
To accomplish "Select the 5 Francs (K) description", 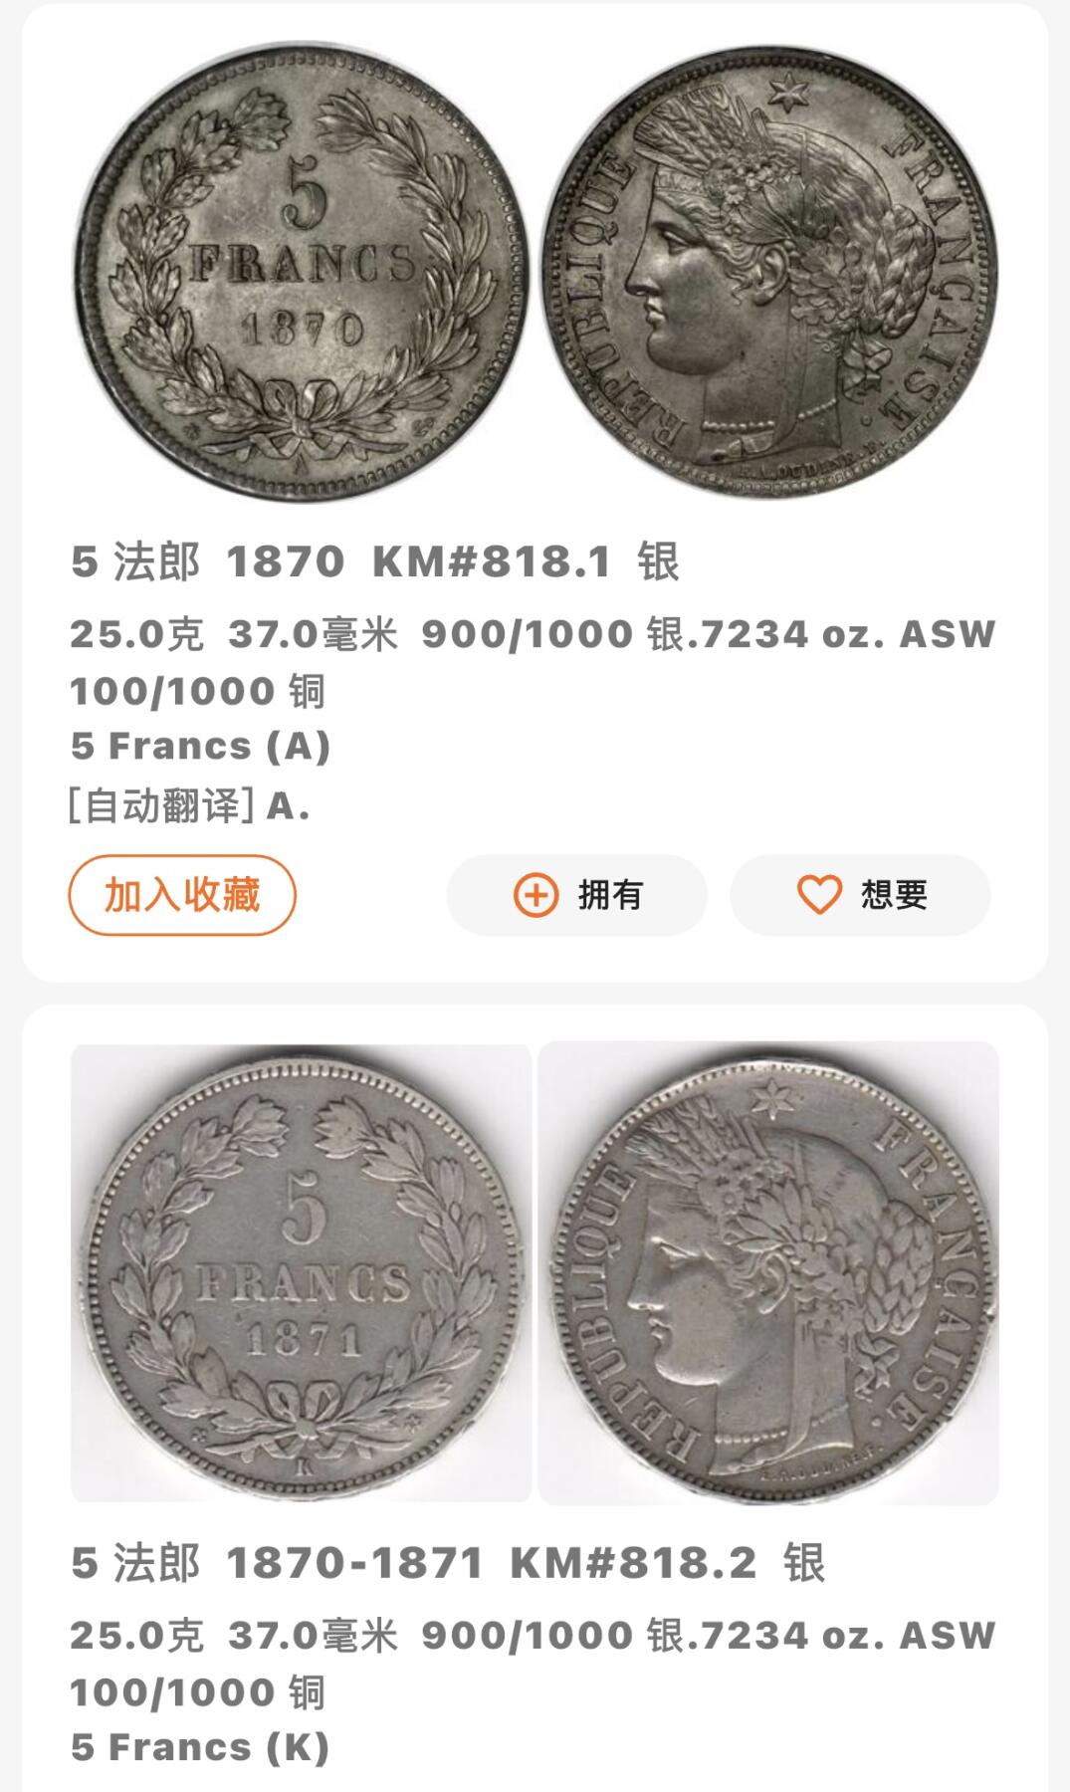I will (200, 1748).
